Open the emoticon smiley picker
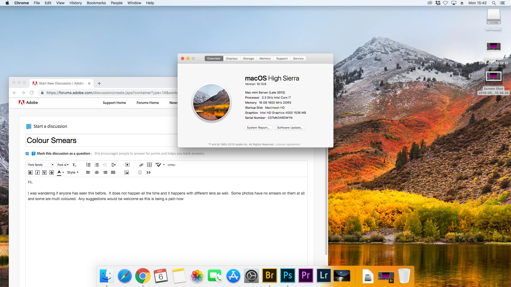 point(140,172)
